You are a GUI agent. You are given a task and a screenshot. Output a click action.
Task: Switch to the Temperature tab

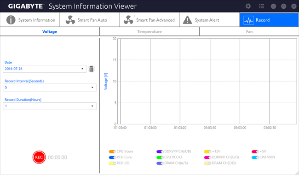point(149,31)
